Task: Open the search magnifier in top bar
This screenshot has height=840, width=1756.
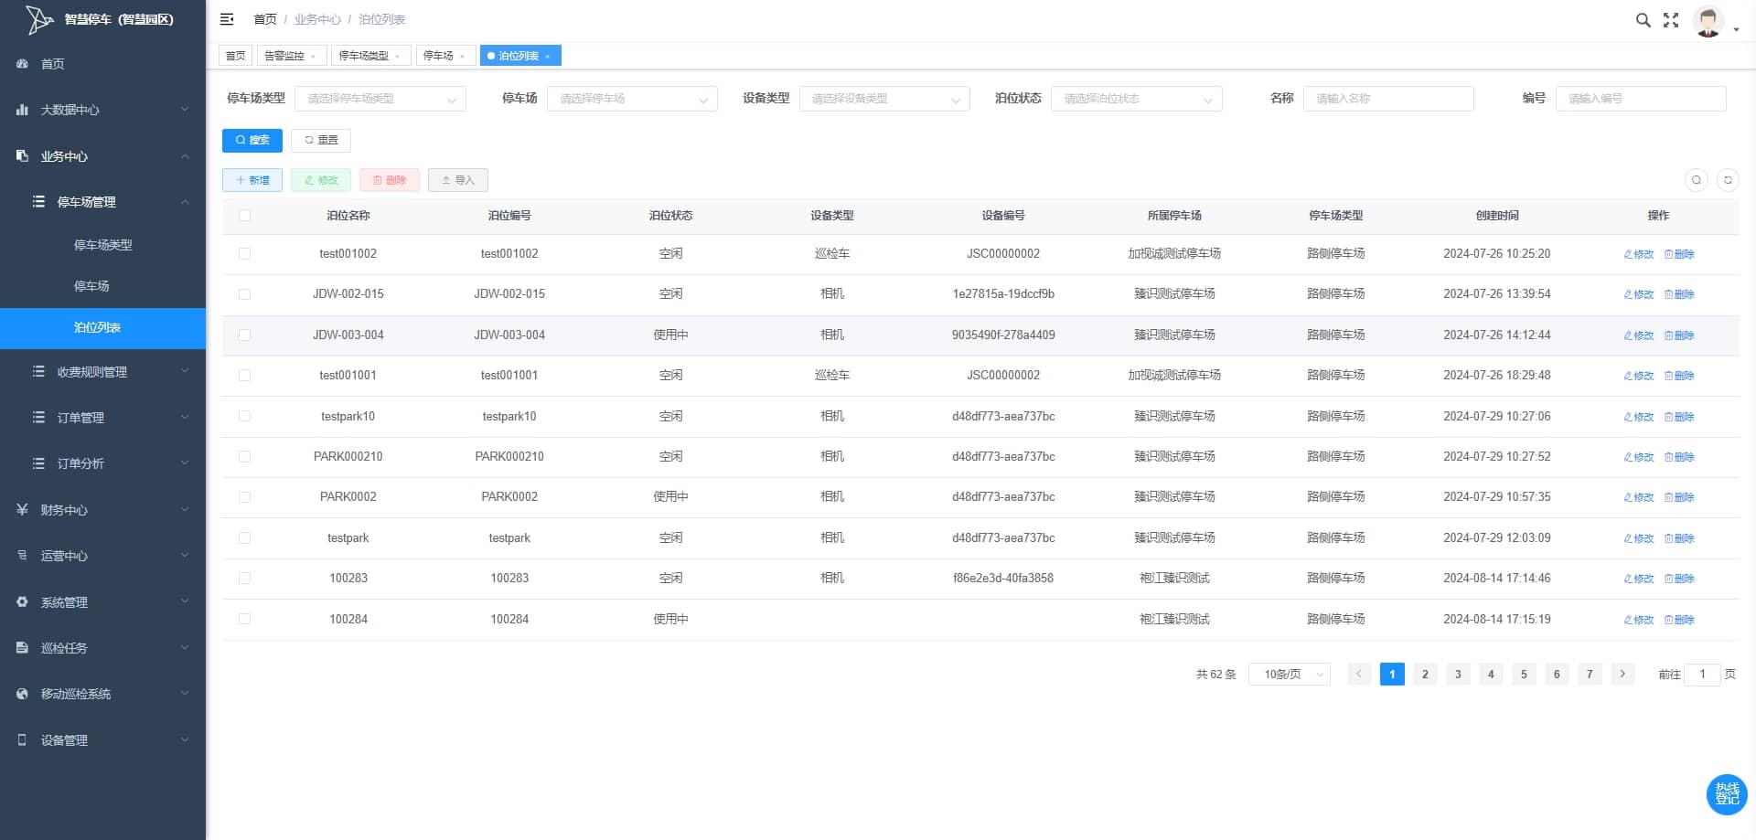Action: point(1643,20)
